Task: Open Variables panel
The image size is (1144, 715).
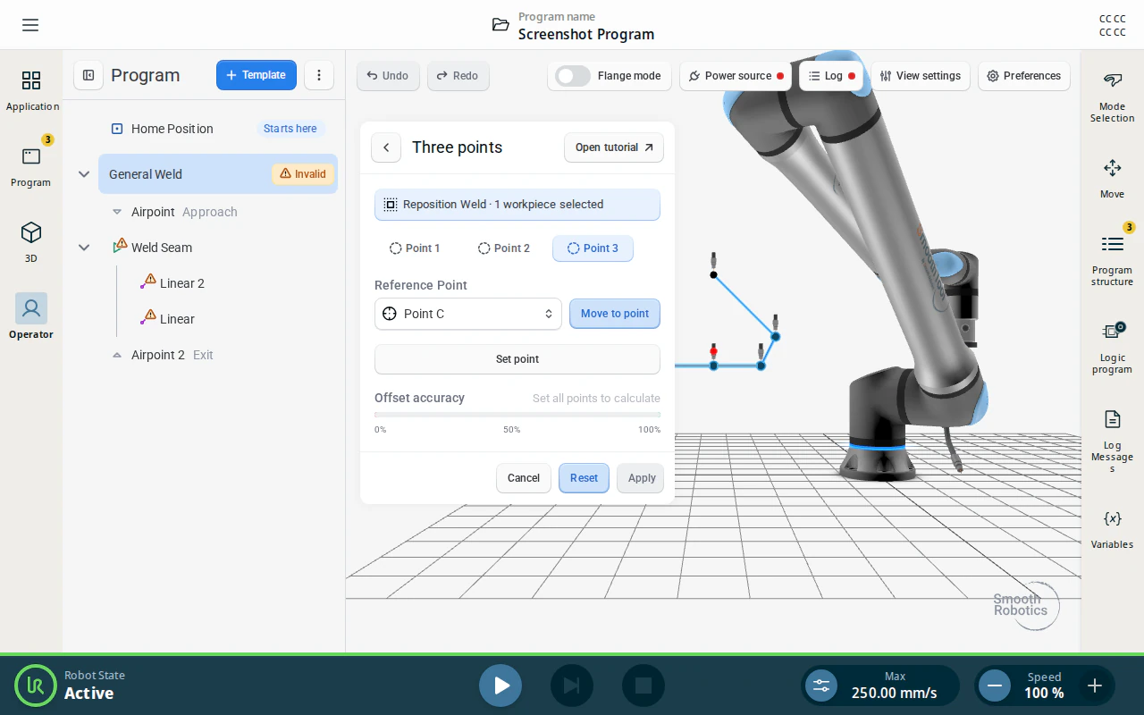Action: 1112,528
